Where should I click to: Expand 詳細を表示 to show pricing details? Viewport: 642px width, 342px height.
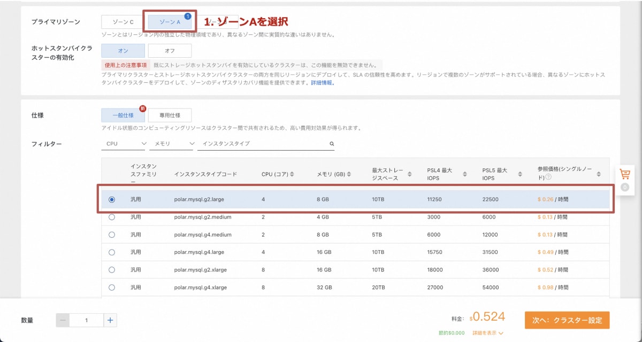pos(485,331)
